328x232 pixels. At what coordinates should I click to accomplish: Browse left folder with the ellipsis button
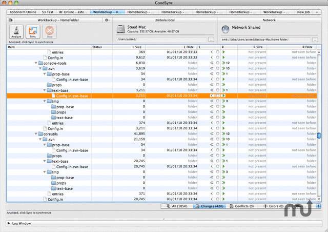211,40
